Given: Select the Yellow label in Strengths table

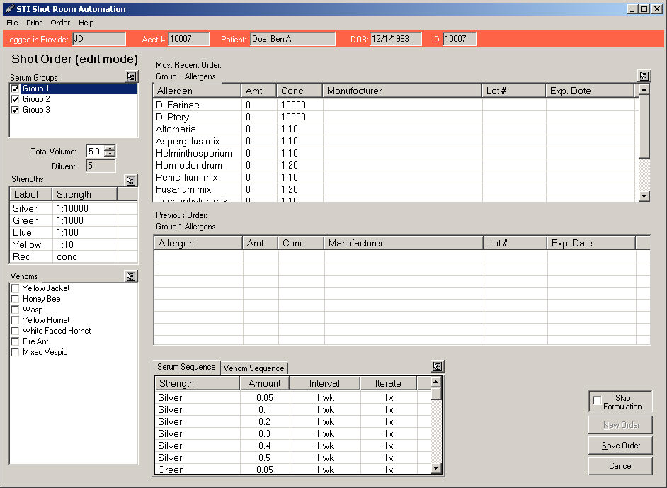Looking at the screenshot, I should click(27, 244).
